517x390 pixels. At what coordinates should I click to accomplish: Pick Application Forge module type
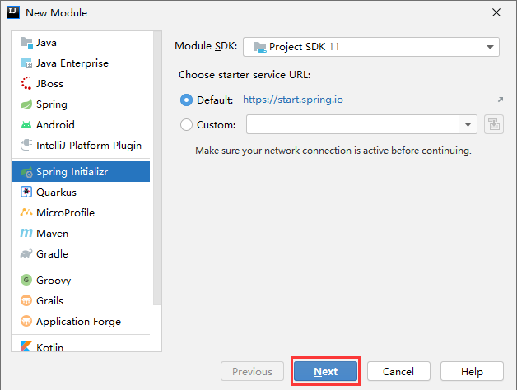coord(78,321)
